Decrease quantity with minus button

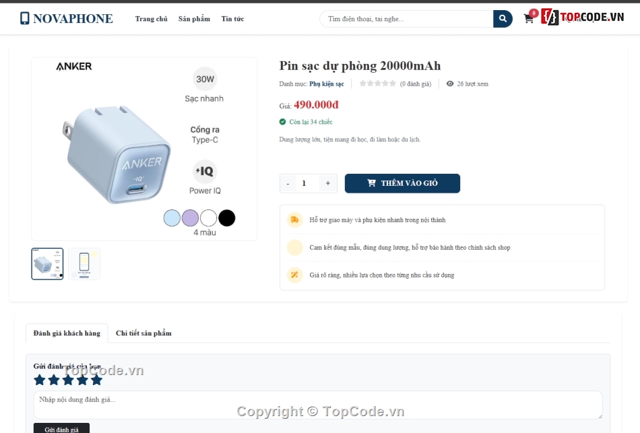288,183
